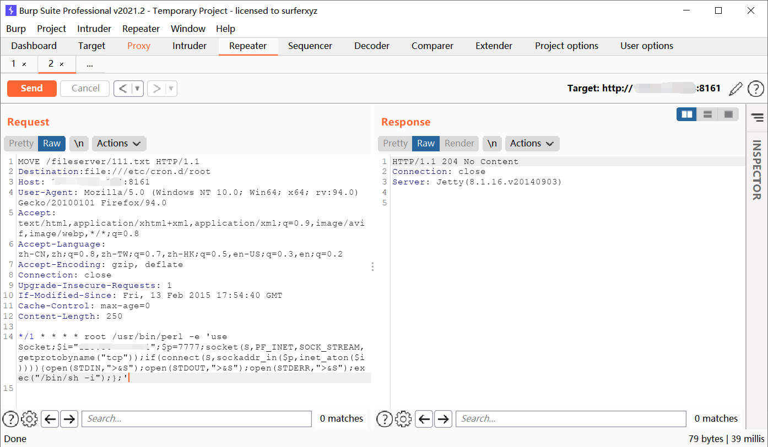Click the Server: Jetty response header
The width and height of the screenshot is (768, 447).
477,182
